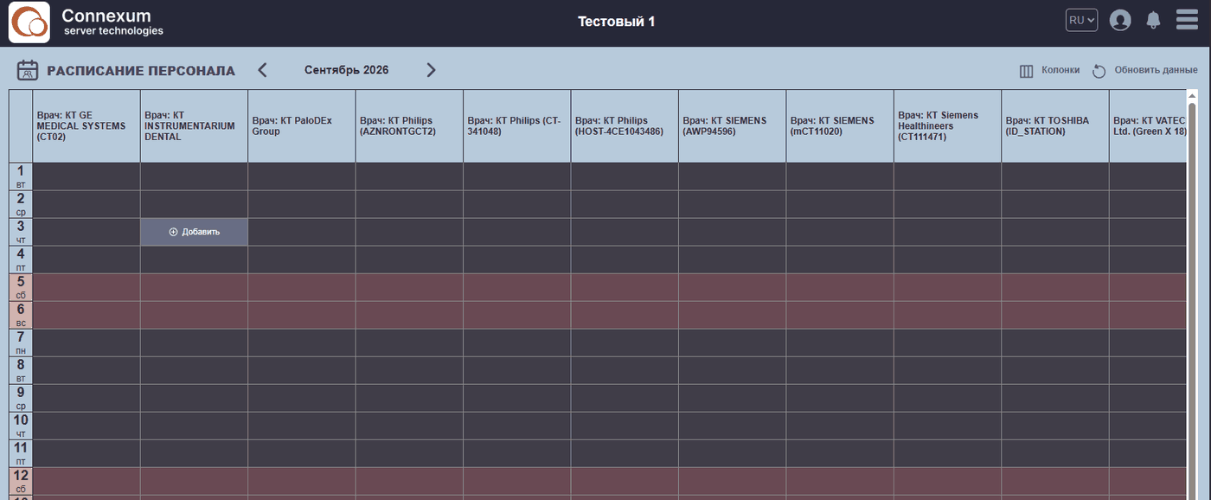
Task: Go to previous month arrow
Action: pos(263,70)
